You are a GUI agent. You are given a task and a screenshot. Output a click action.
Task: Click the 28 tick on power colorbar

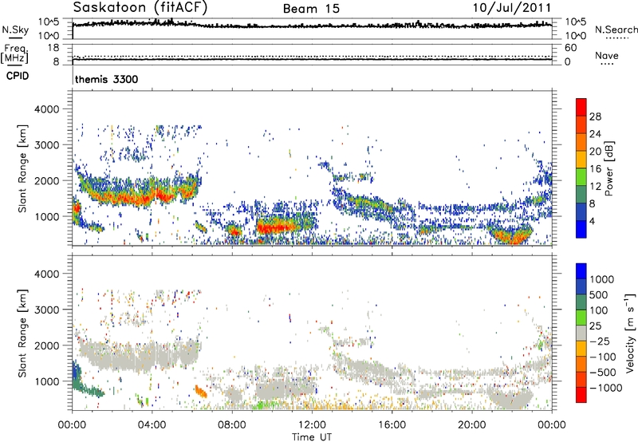tap(595, 116)
